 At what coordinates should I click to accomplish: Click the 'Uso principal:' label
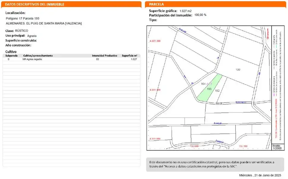(15, 36)
